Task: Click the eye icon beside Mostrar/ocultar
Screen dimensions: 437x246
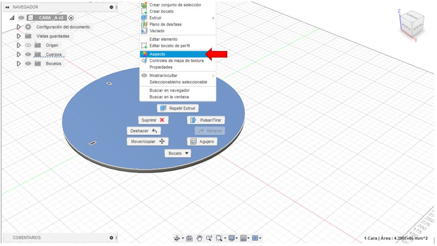Action: (144, 75)
